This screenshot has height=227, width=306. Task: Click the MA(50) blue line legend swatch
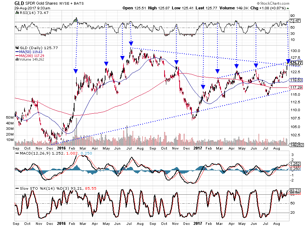(x=17, y=52)
